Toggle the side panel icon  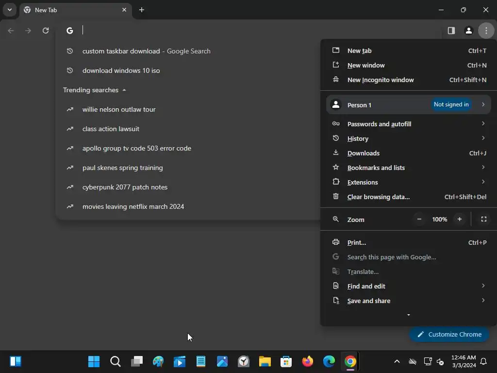[x=451, y=31]
